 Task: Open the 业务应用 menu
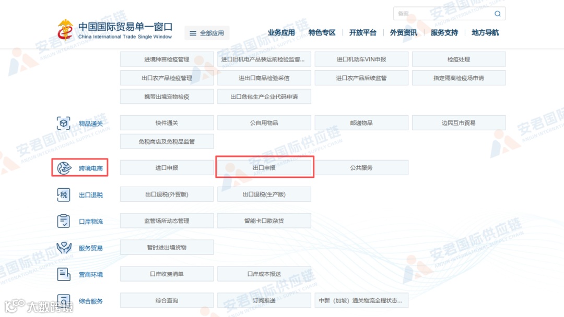pos(281,33)
